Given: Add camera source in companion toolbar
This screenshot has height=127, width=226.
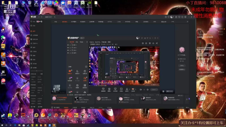Looking at the screenshot, I should point(109,89).
